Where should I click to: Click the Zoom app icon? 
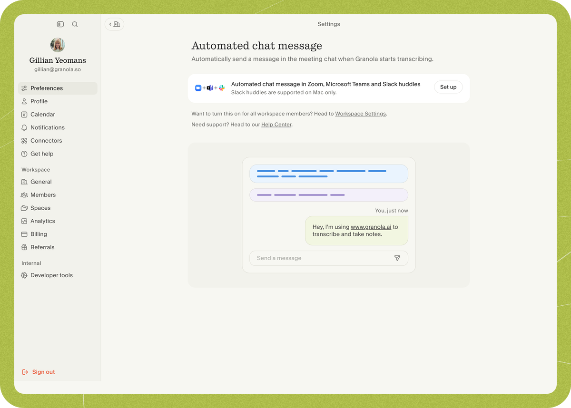[198, 88]
